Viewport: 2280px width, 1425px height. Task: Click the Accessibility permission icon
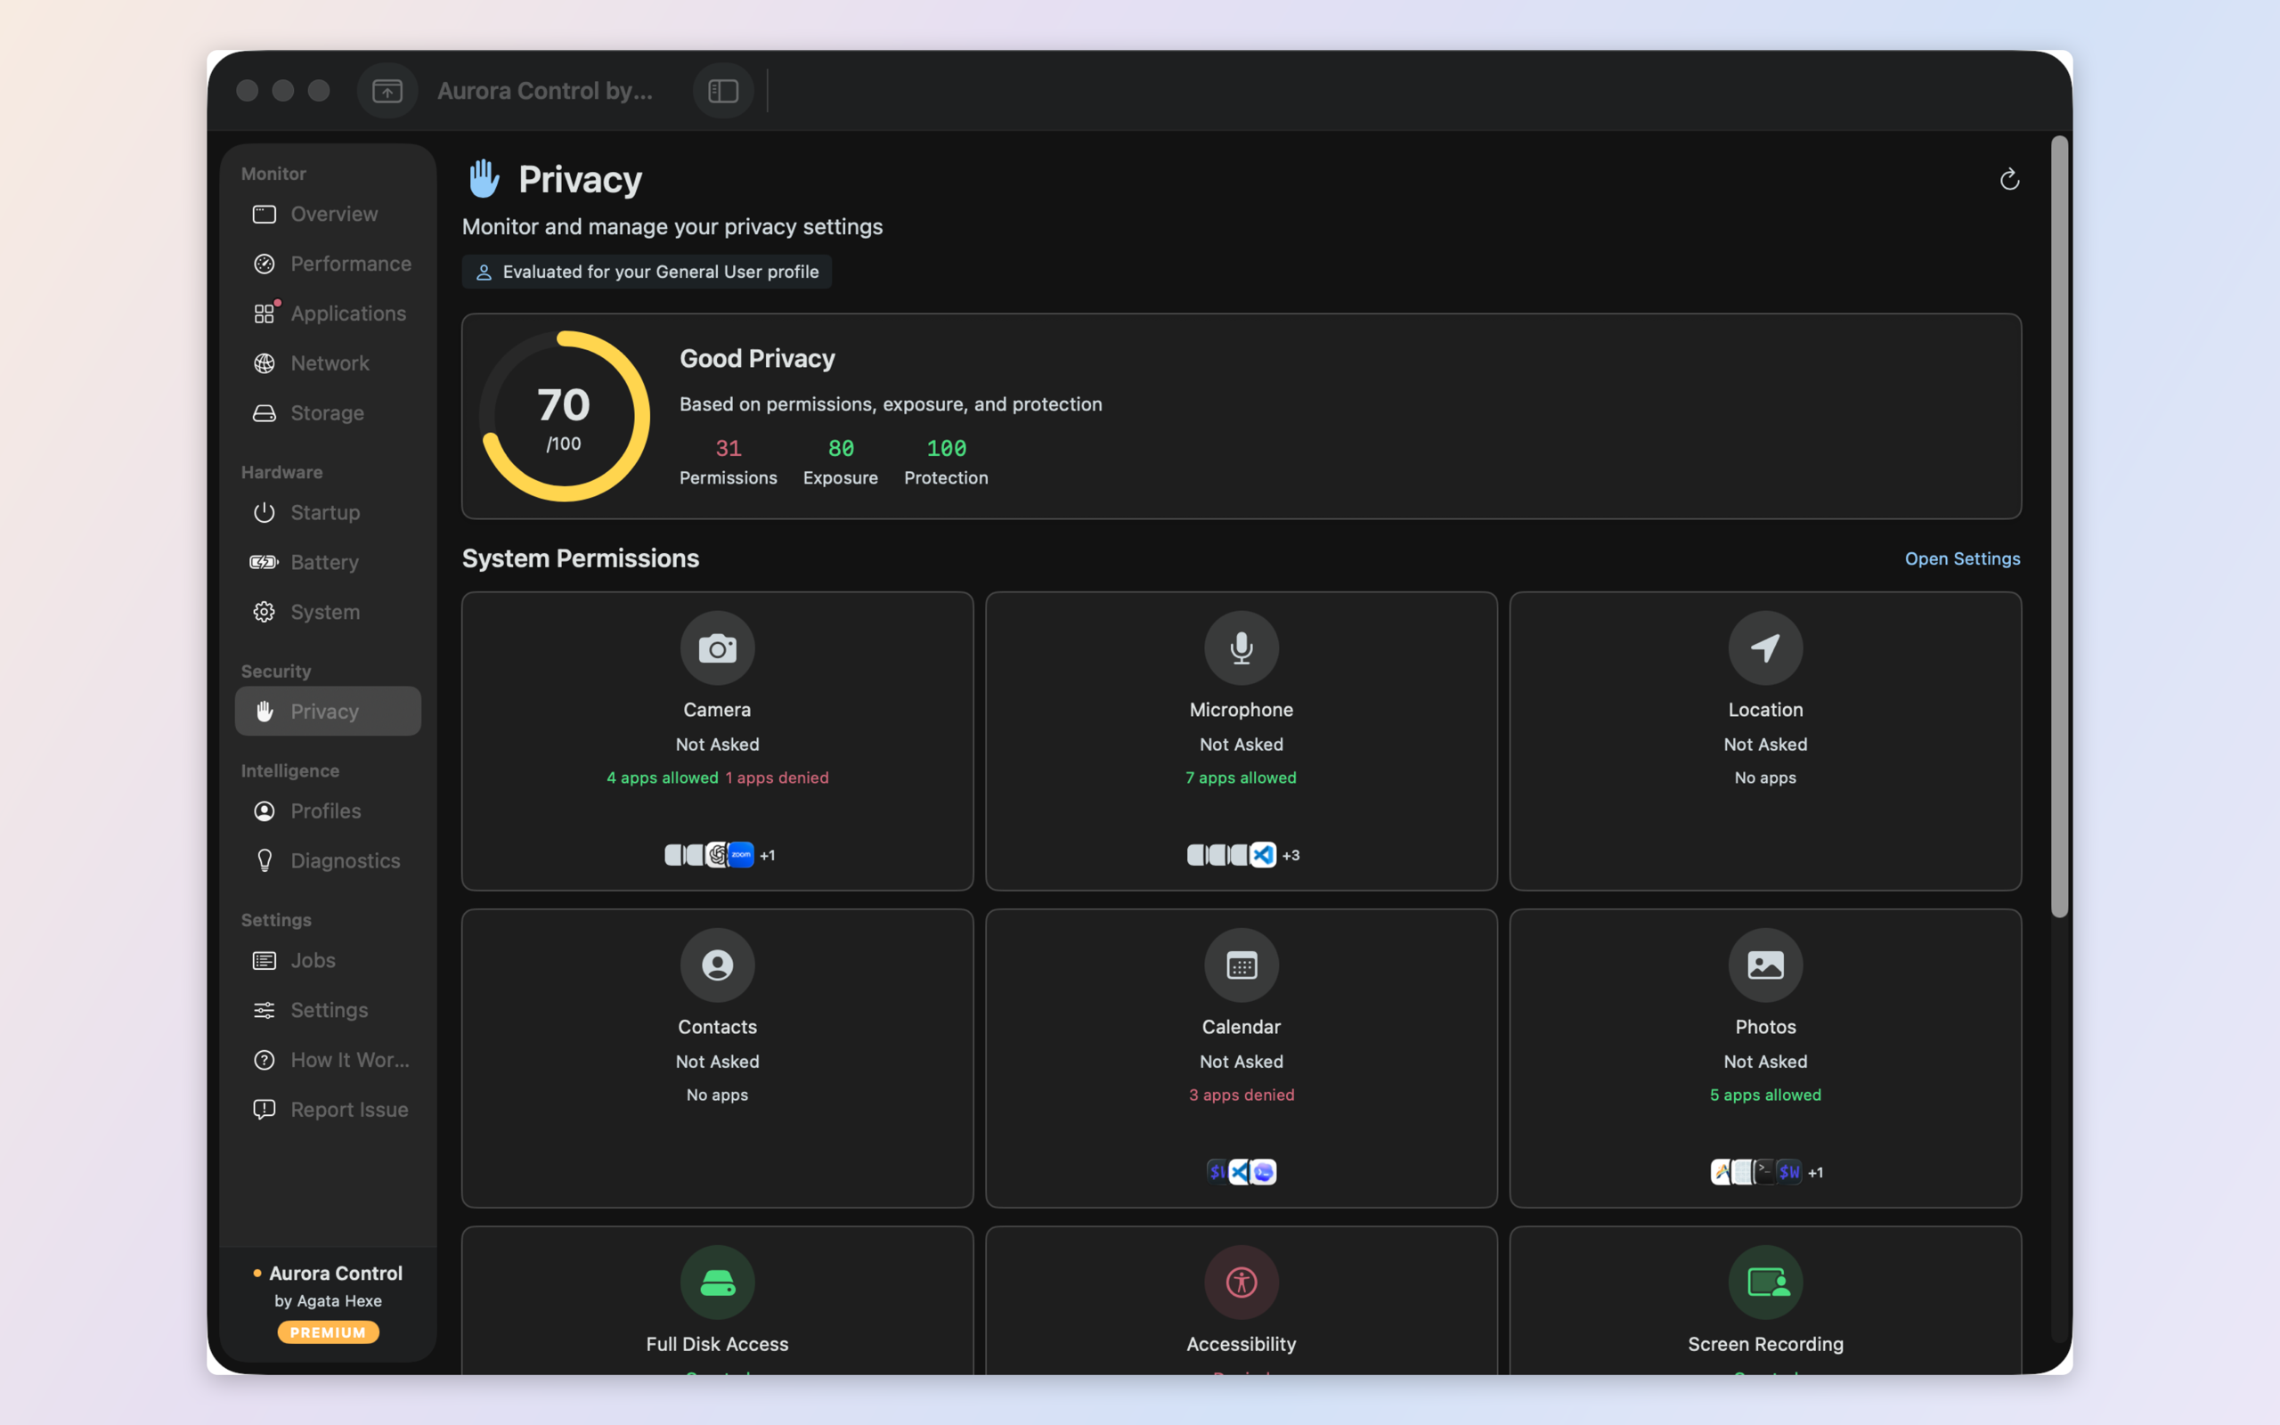[1241, 1282]
